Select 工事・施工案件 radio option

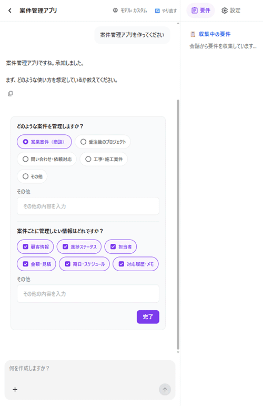coord(104,159)
